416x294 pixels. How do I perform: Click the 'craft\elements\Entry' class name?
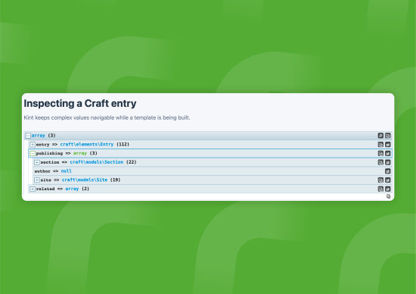[x=87, y=144]
